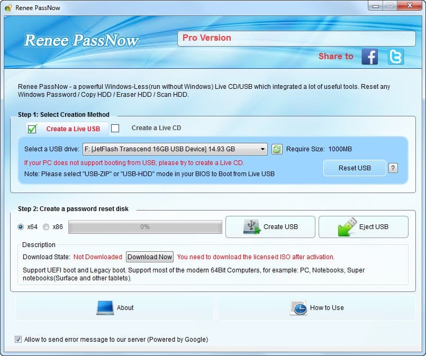
Task: Click the USB-ZIP or USB-HDD BIOS note
Action: click(x=149, y=174)
